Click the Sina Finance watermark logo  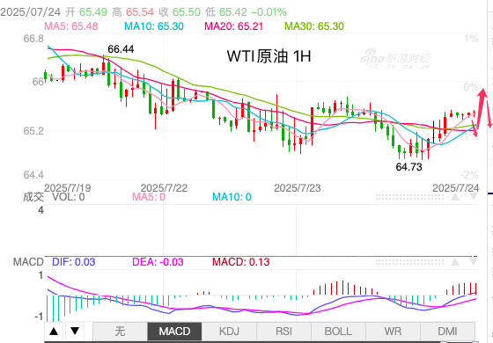click(x=395, y=59)
